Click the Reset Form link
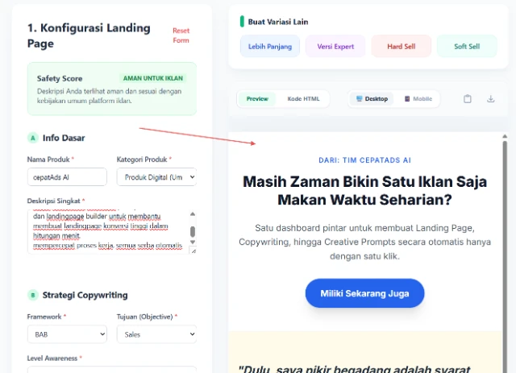Image resolution: width=516 pixels, height=373 pixels. (x=181, y=35)
